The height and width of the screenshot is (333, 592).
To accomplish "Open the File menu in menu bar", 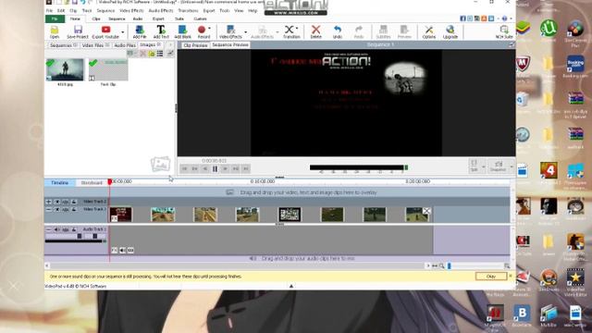I will pos(49,10).
